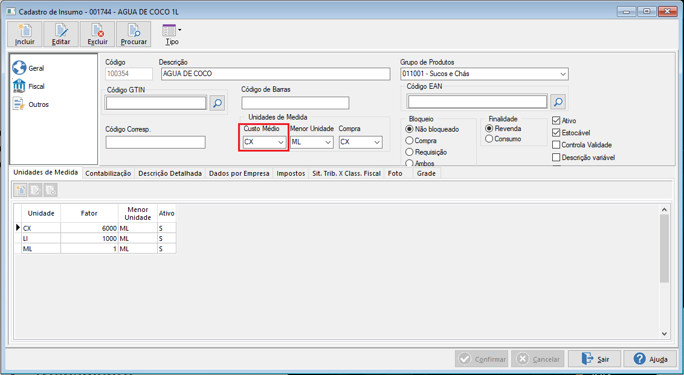Open the Grade tab
The image size is (684, 375).
click(x=427, y=173)
